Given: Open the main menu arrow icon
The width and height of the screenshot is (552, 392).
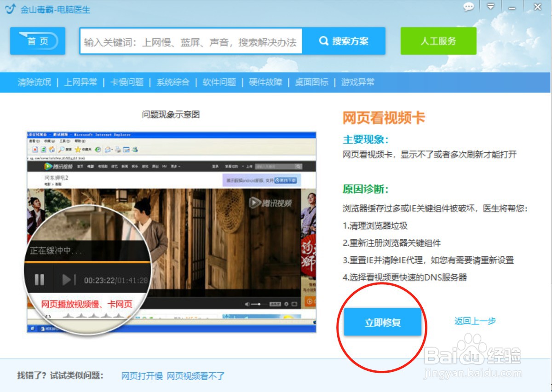Looking at the screenshot, I should [x=490, y=7].
